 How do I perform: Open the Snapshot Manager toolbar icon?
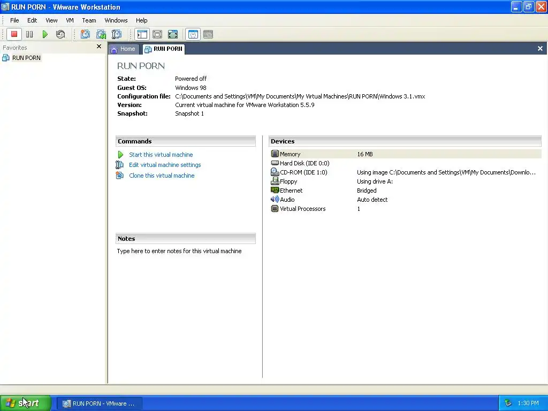pyautogui.click(x=116, y=34)
